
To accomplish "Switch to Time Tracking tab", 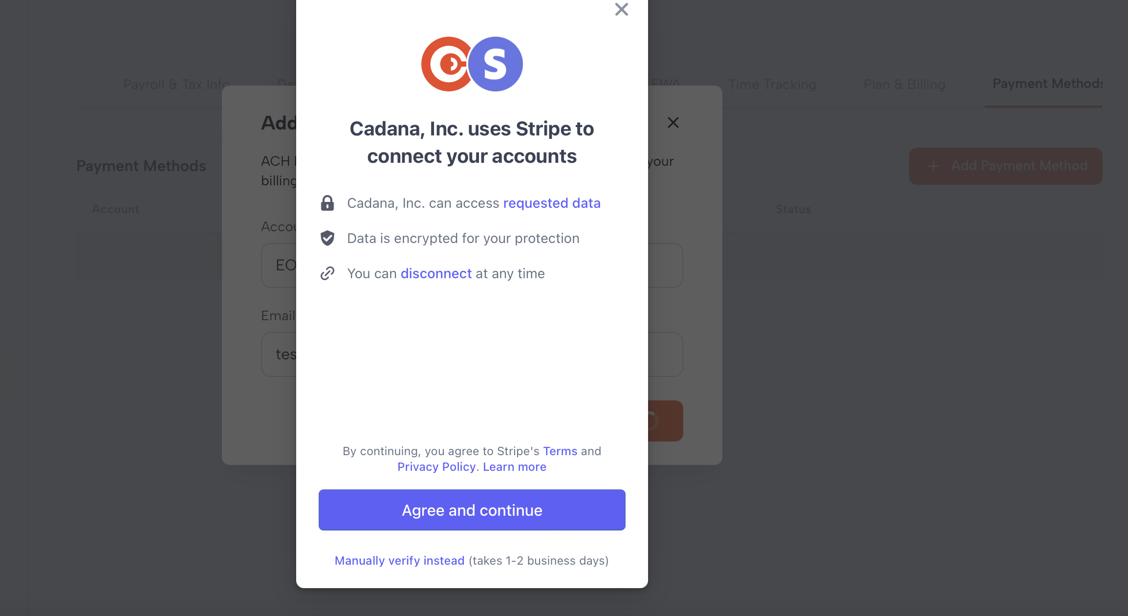I will pyautogui.click(x=772, y=84).
